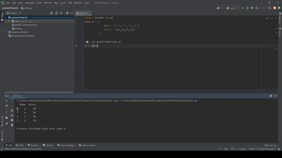Screen dimensions: 282x158
Task: Open the Python Console tool window
Action: click(x=87, y=145)
